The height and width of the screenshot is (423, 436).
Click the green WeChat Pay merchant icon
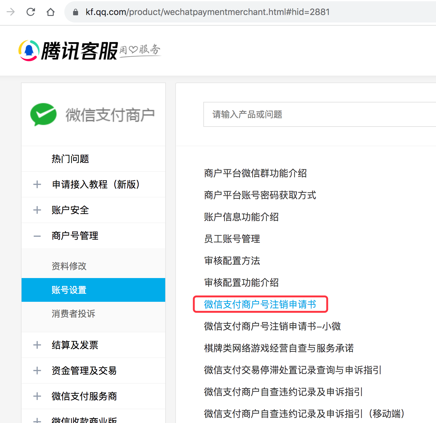[43, 114]
